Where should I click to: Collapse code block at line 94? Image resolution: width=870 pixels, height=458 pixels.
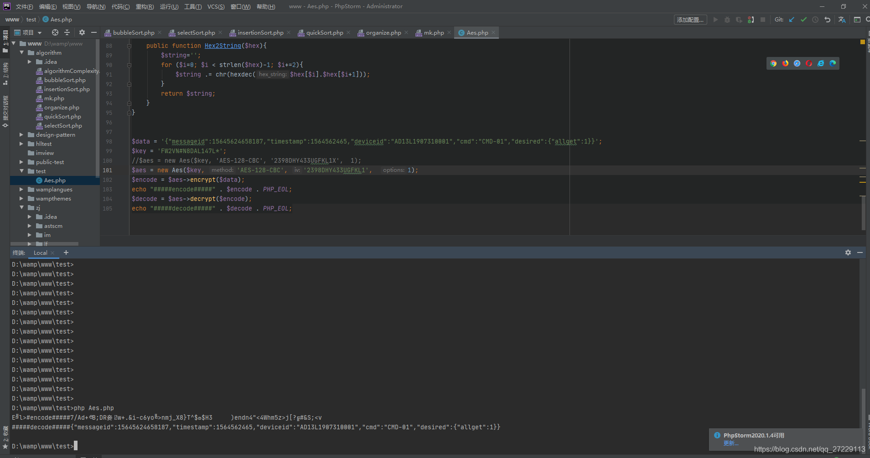pos(129,103)
